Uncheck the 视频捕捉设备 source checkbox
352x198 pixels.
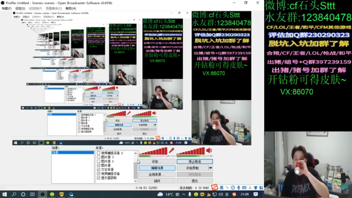click(x=99, y=173)
